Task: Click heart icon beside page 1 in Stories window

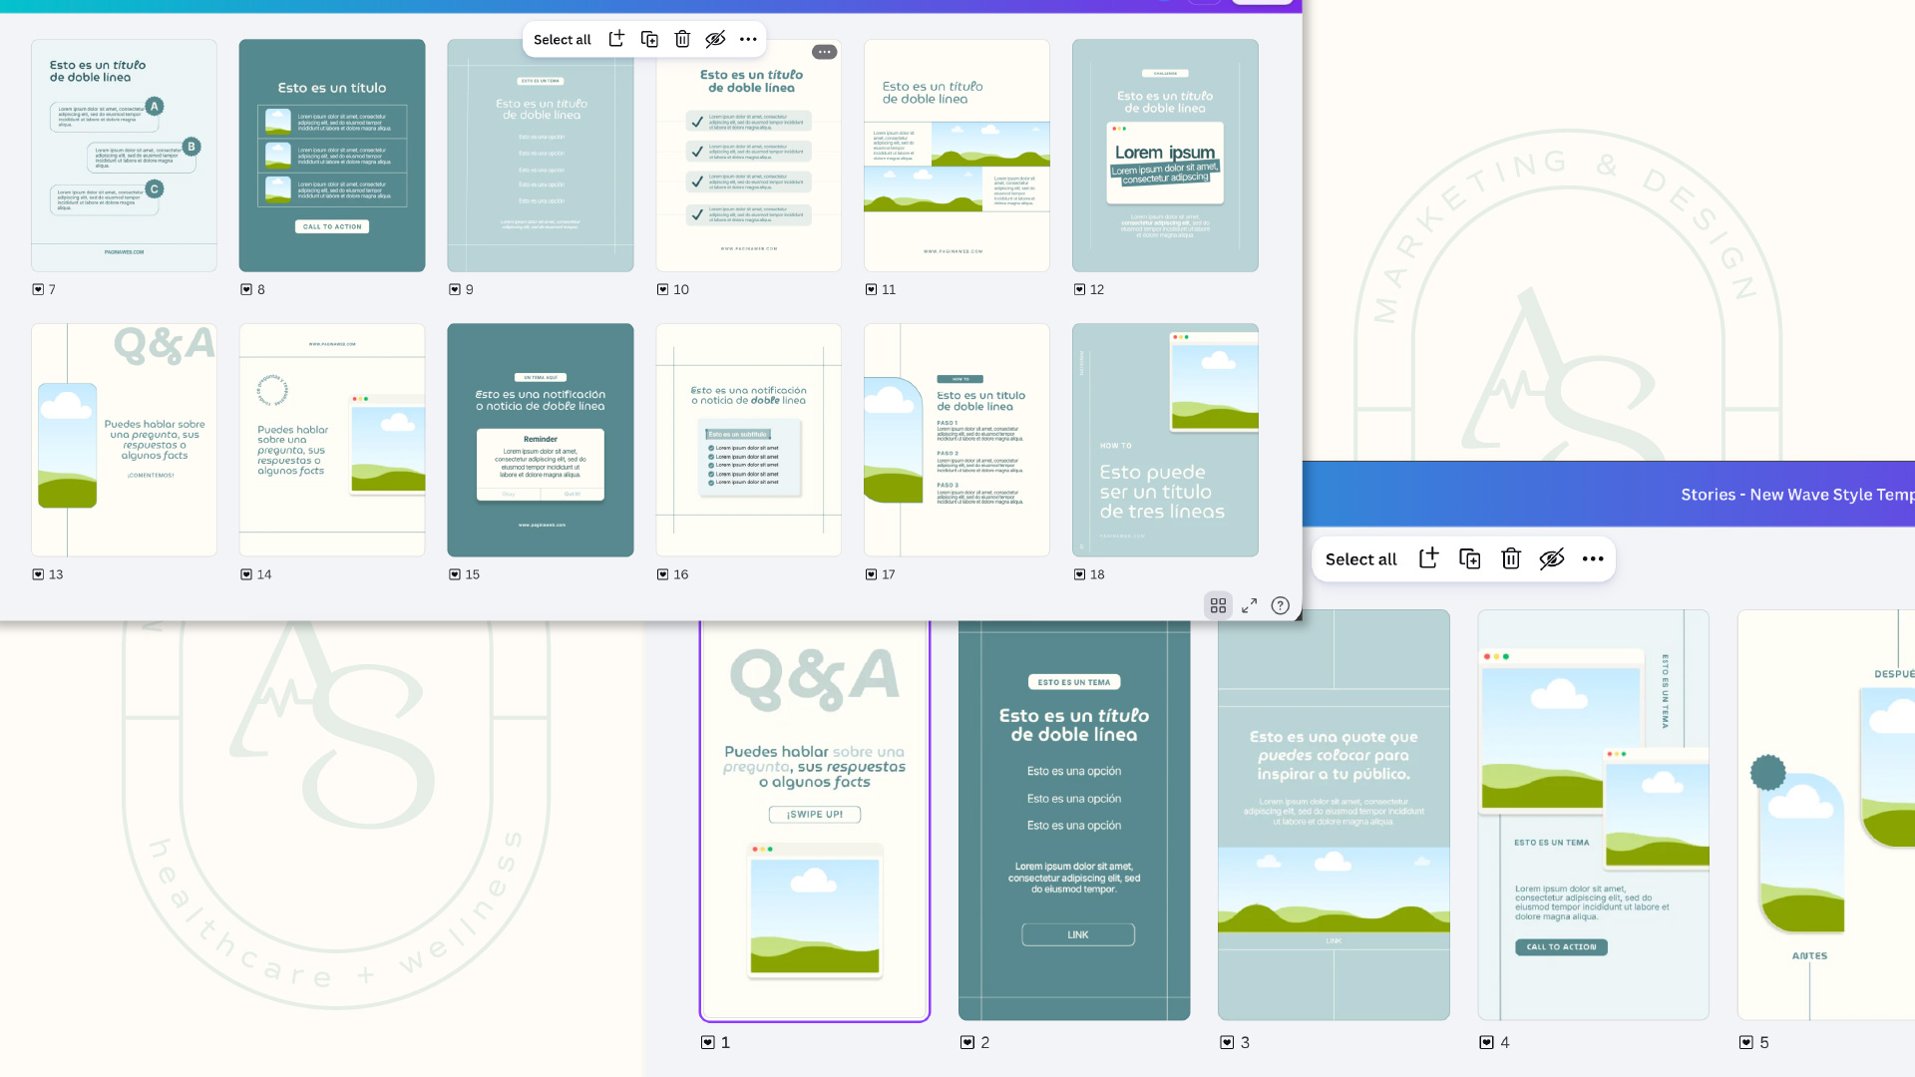Action: 708,1042
